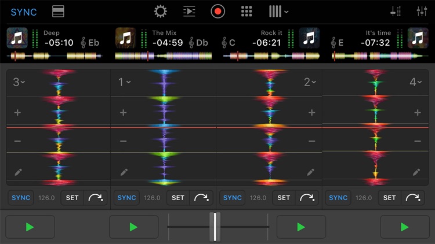Open the EQ sliders icon at top right
This screenshot has width=435, height=244.
422,11
